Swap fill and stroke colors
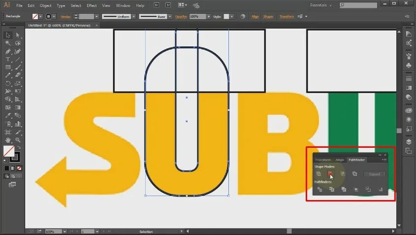This screenshot has width=416, height=235. [19, 147]
